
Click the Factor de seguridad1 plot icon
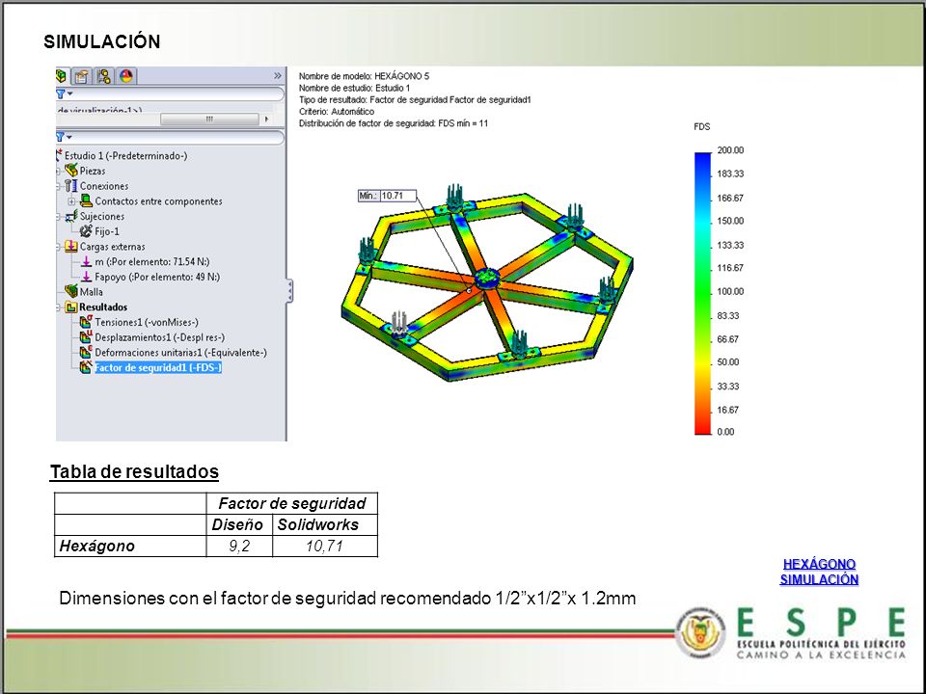tap(86, 367)
